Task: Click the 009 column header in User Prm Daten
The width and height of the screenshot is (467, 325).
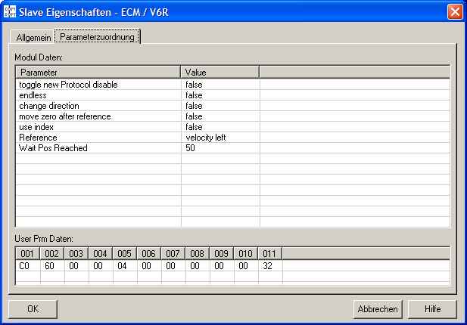Action: 221,254
